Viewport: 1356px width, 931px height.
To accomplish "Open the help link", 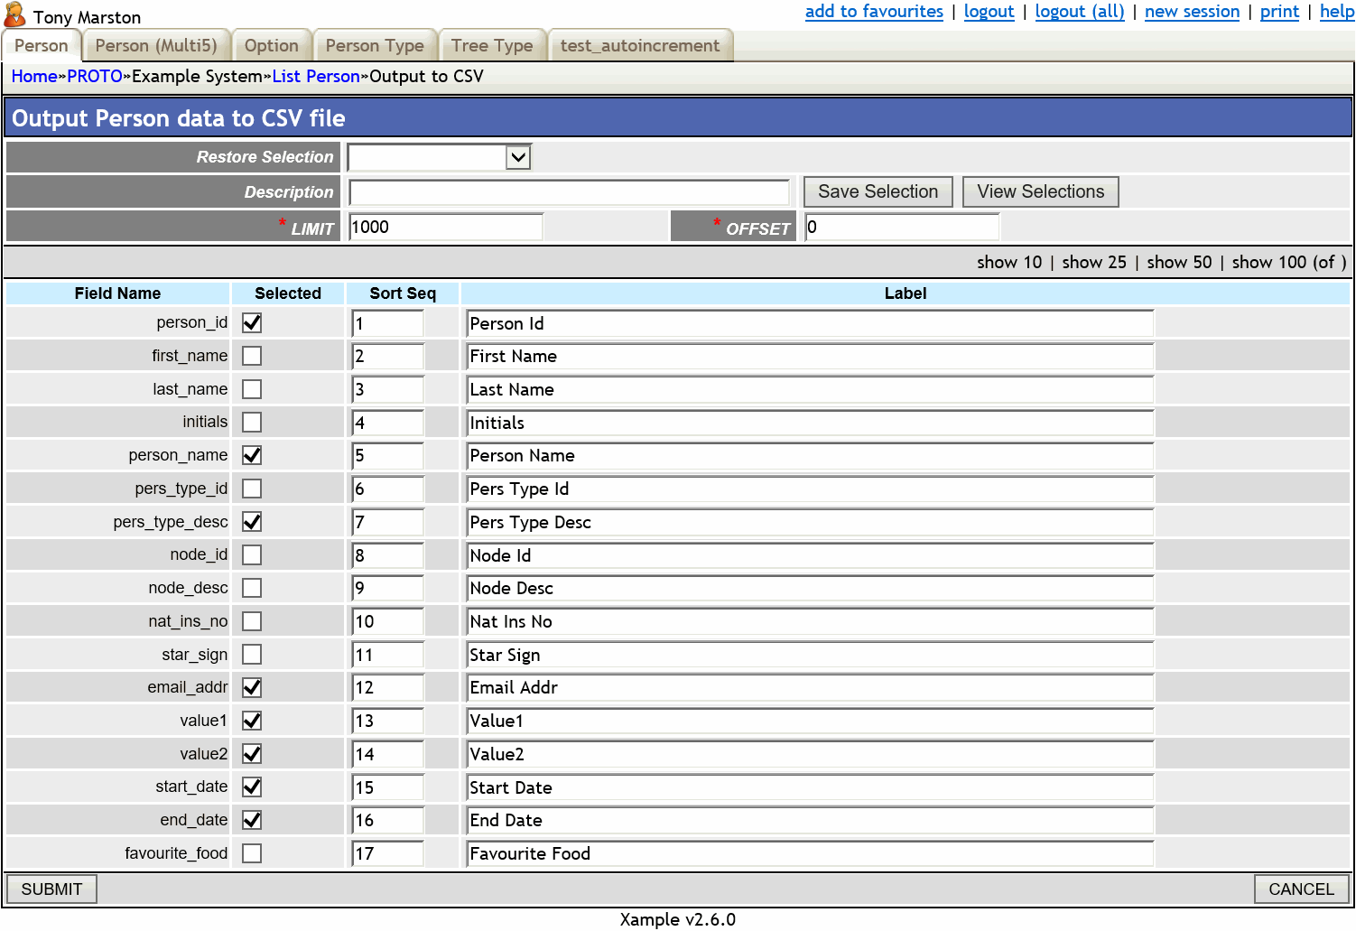I will (1336, 12).
